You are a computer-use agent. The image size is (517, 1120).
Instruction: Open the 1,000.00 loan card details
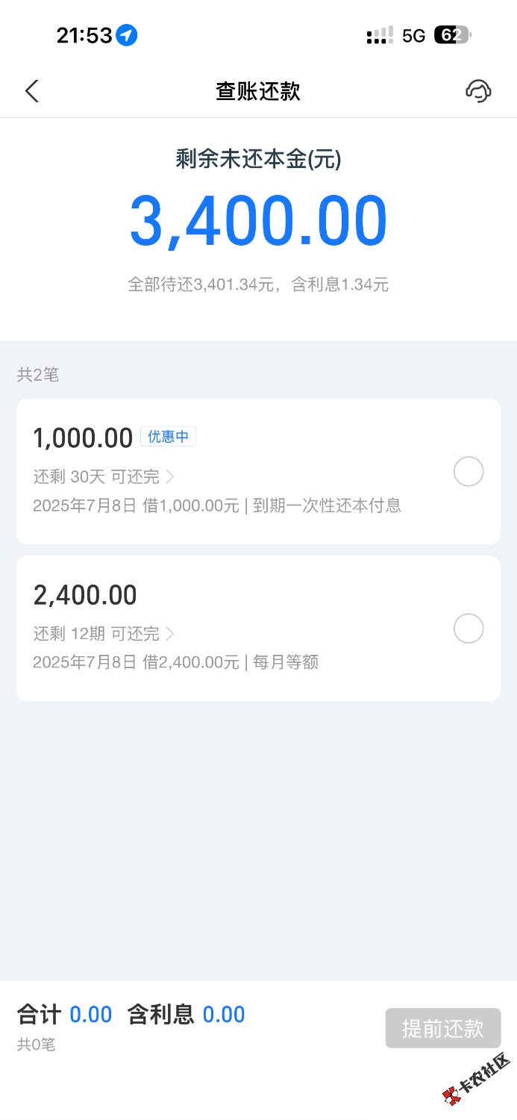258,471
